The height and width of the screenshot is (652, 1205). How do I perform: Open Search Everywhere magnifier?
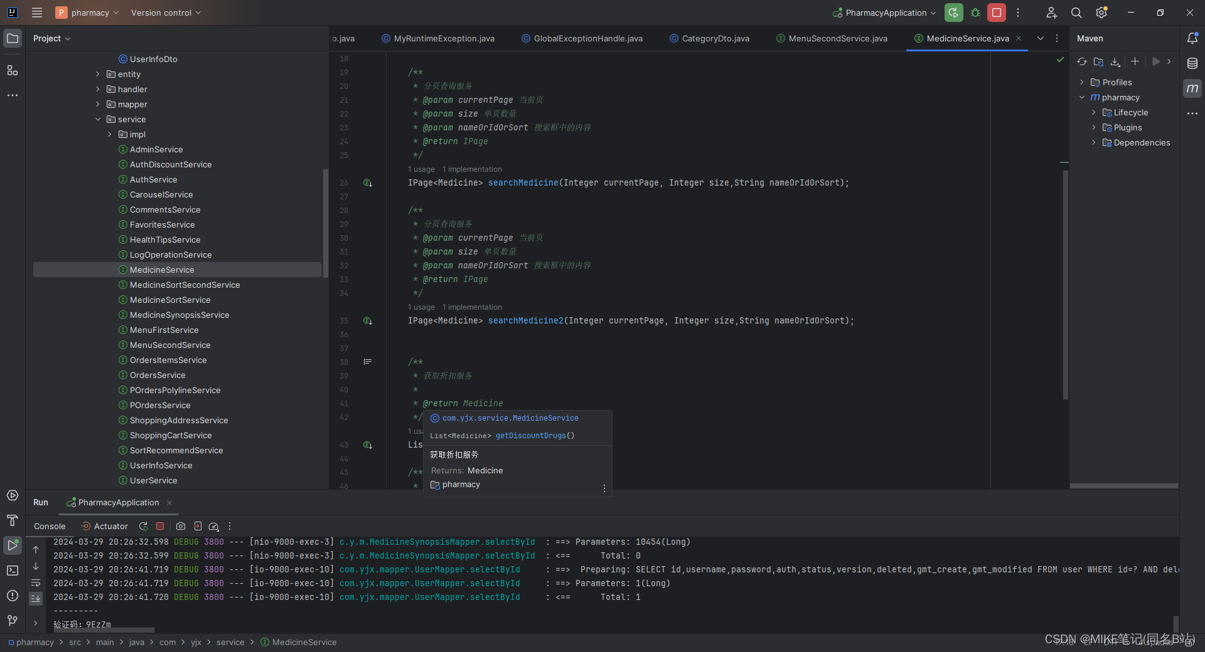click(1076, 13)
